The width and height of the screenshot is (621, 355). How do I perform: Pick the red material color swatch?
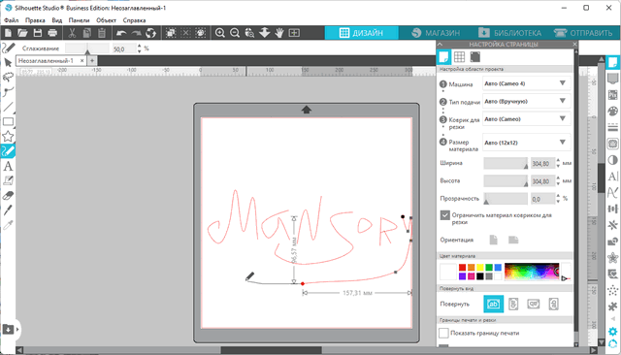pos(462,268)
